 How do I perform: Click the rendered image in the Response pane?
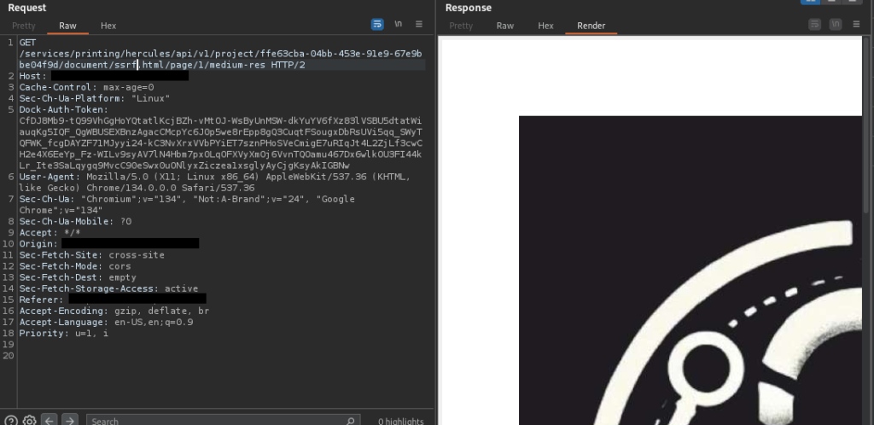pos(690,271)
